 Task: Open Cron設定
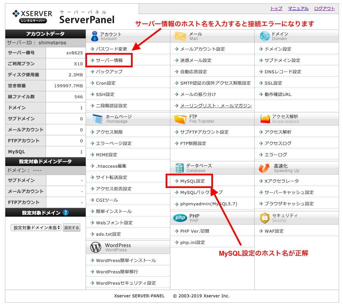pyautogui.click(x=106, y=83)
